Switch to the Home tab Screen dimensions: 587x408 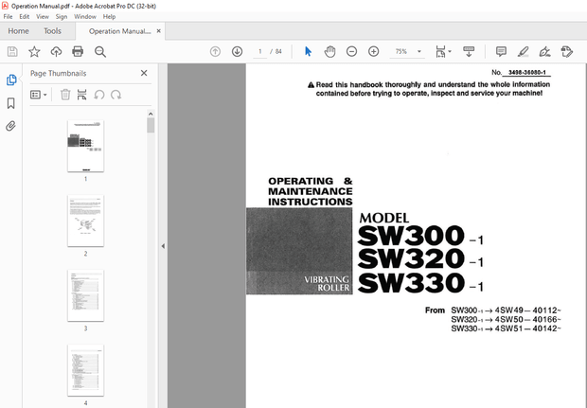18,31
